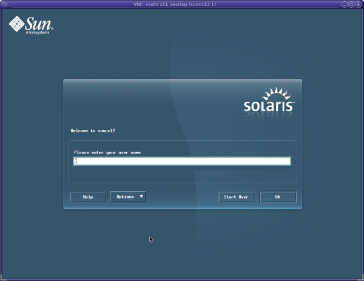Maximize the VNC window
Screen dimensions: 364x281
click(x=351, y=4)
